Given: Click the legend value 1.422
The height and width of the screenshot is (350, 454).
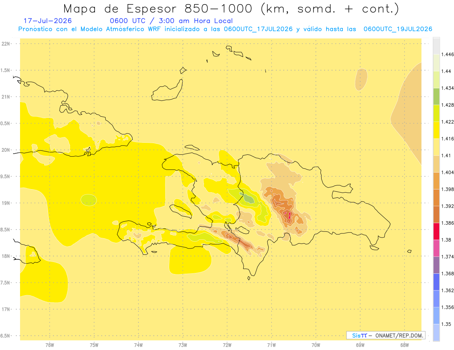Looking at the screenshot, I should click(448, 122).
